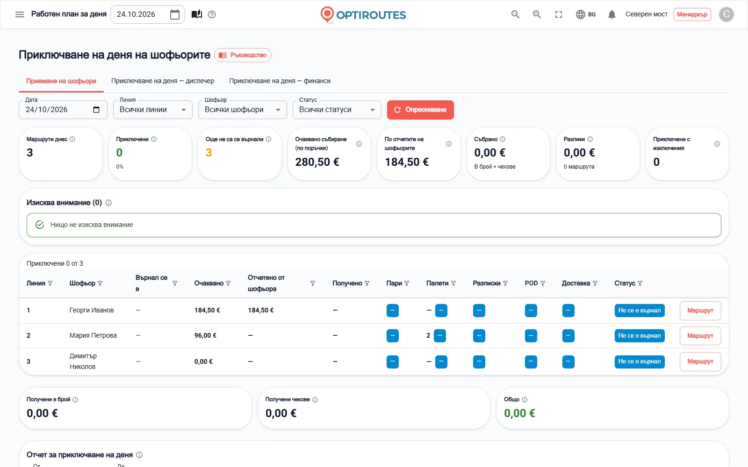Toggle fullscreen mode icon

pos(559,14)
